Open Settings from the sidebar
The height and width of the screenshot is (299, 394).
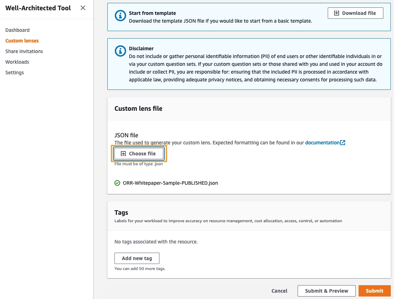[x=15, y=73]
